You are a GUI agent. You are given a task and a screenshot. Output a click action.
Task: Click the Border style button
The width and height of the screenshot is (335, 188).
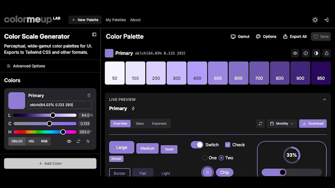coord(120,173)
